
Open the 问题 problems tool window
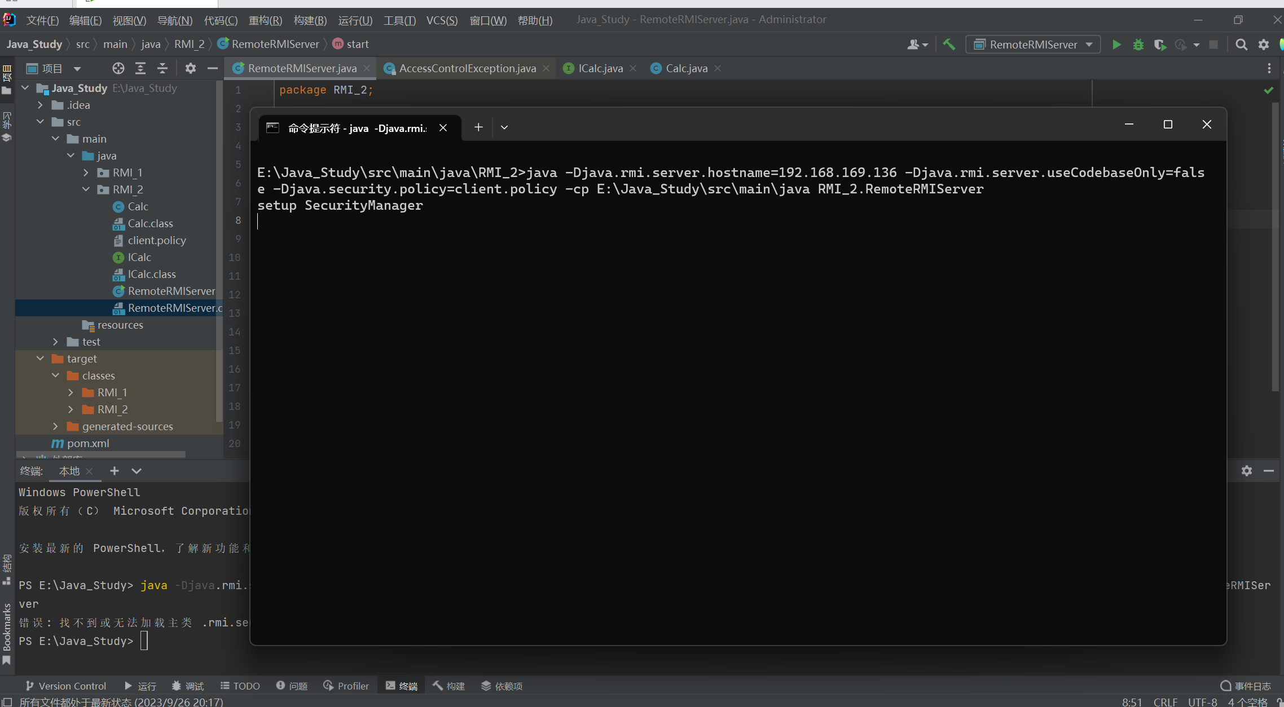point(292,686)
